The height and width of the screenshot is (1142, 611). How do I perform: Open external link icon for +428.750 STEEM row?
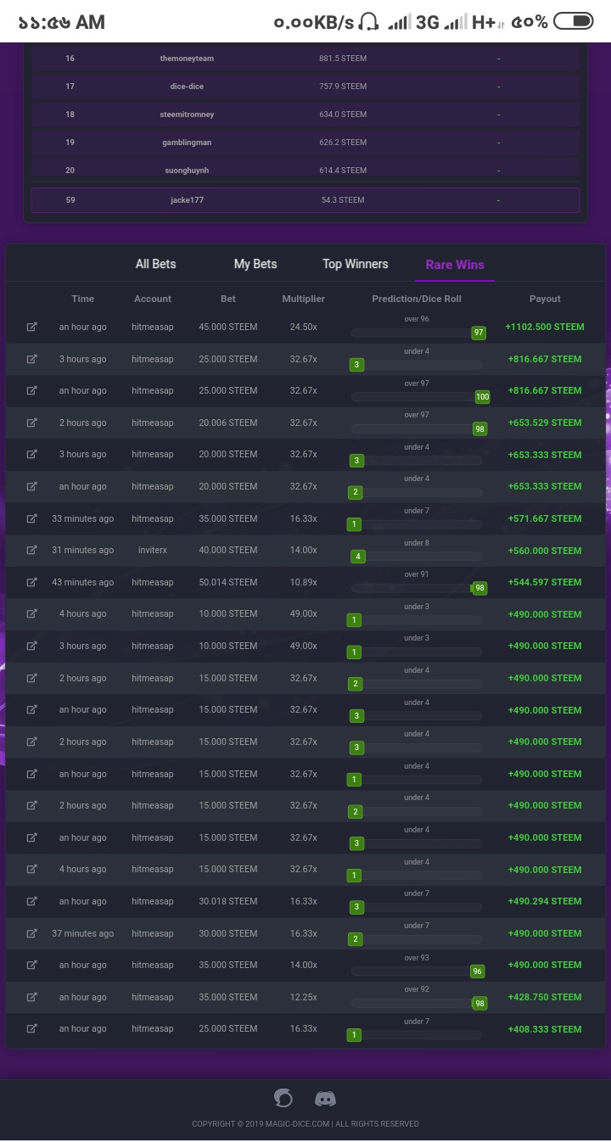click(32, 997)
